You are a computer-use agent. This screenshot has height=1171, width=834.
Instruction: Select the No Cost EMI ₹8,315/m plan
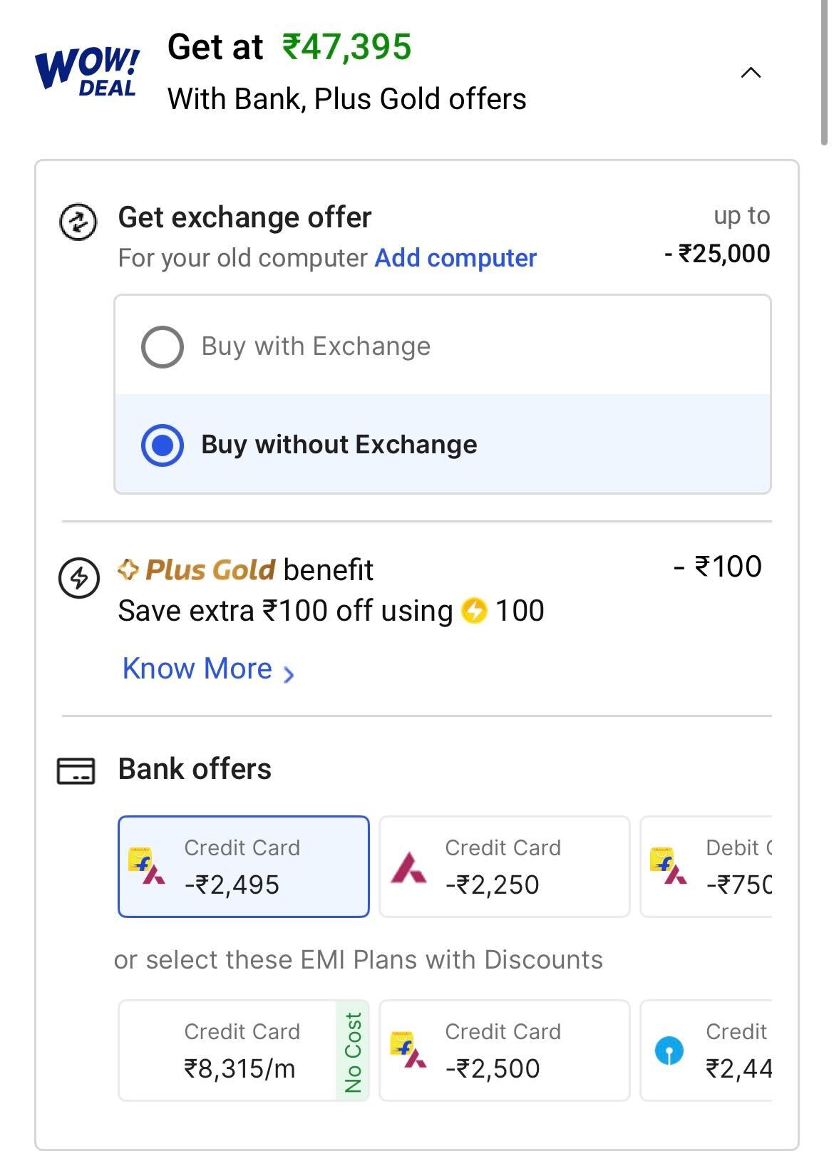coord(244,1051)
